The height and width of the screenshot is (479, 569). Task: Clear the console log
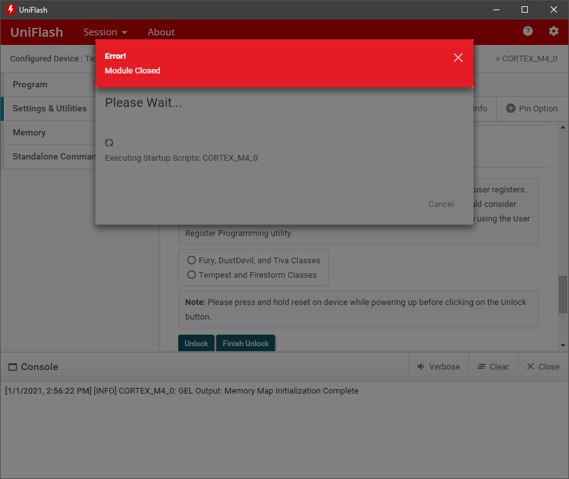pyautogui.click(x=493, y=367)
